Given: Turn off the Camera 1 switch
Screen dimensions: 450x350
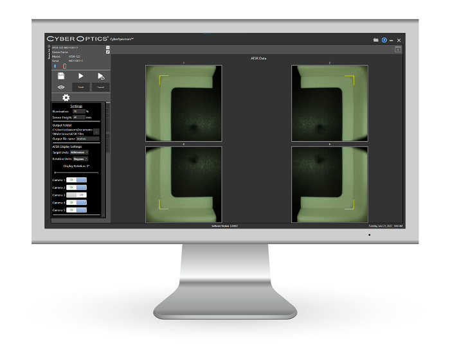Looking at the screenshot, I should [76, 180].
